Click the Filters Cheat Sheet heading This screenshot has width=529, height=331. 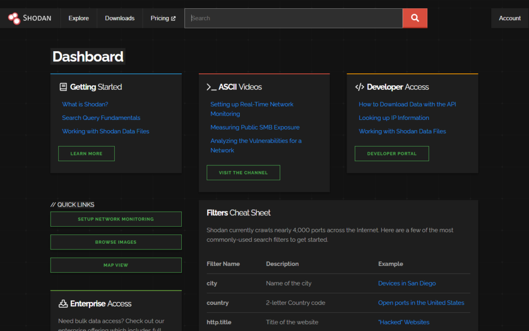239,213
